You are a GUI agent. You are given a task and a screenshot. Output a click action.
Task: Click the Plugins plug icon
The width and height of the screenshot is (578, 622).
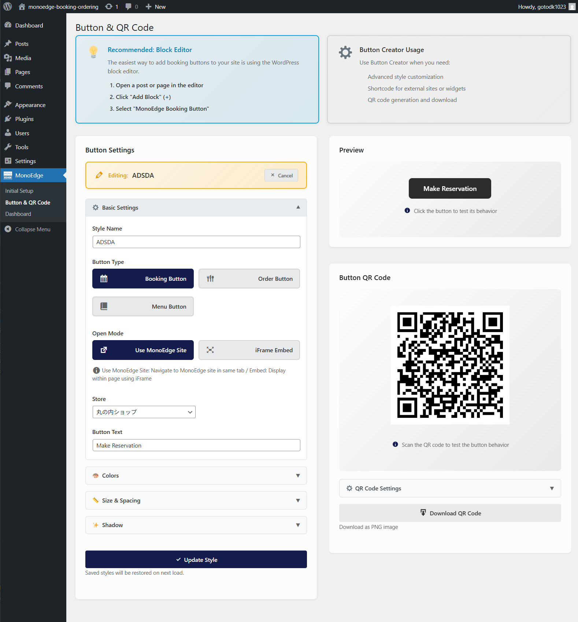(x=8, y=119)
